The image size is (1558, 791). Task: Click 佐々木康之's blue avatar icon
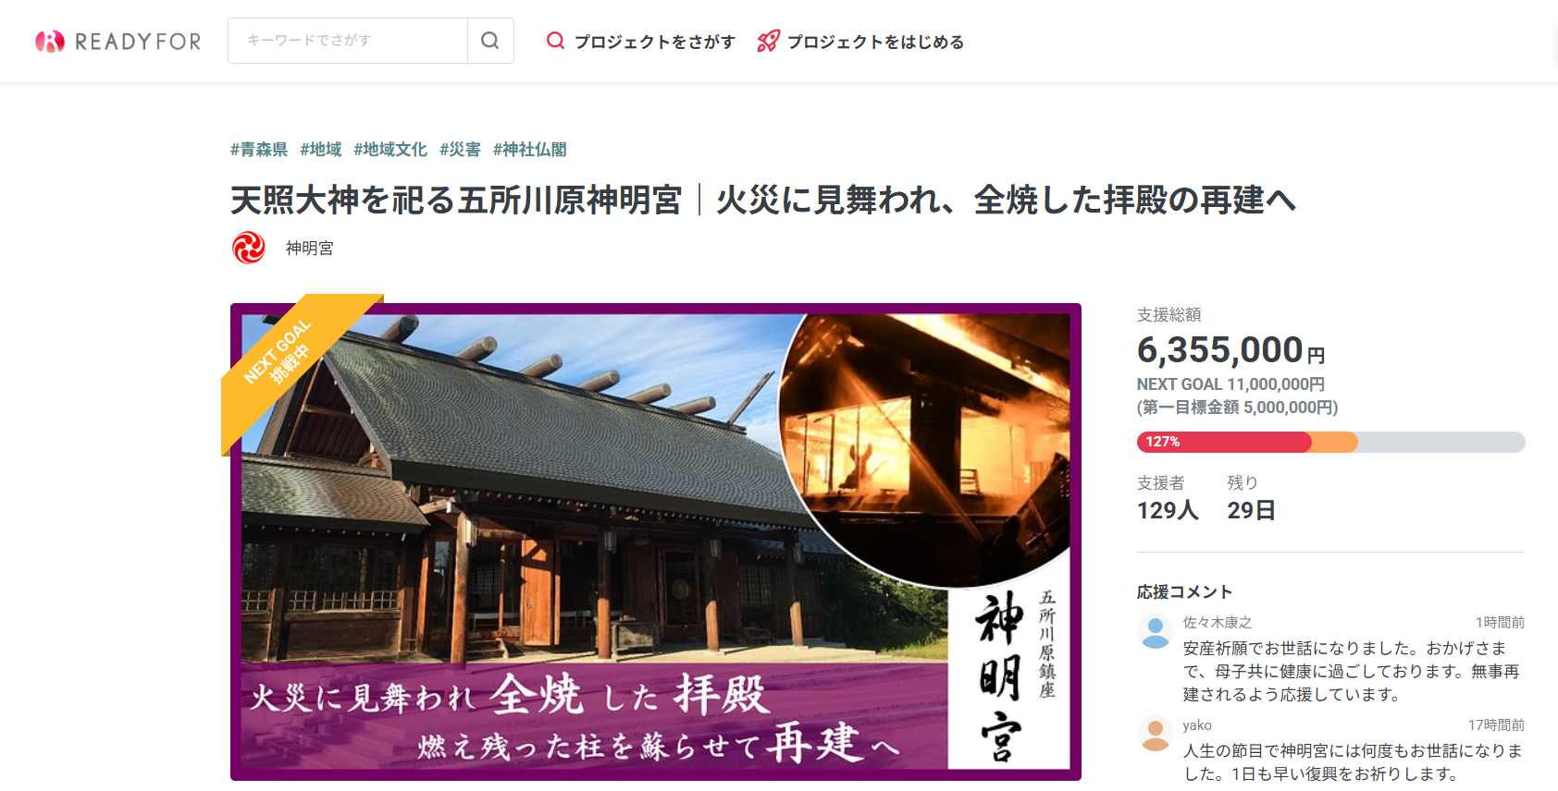[1155, 631]
